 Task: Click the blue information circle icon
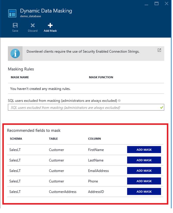tap(15, 54)
